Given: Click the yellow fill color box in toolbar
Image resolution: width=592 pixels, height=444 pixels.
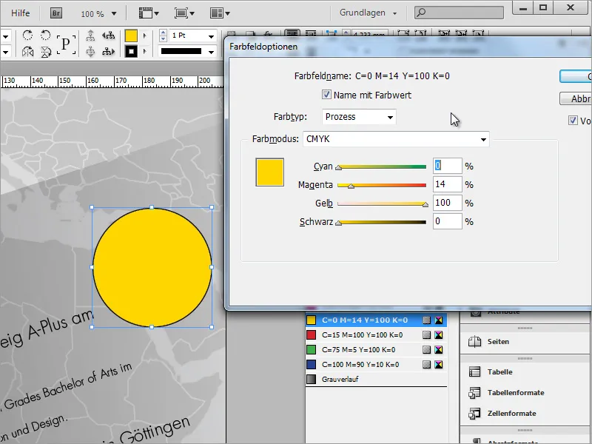Looking at the screenshot, I should coord(131,36).
